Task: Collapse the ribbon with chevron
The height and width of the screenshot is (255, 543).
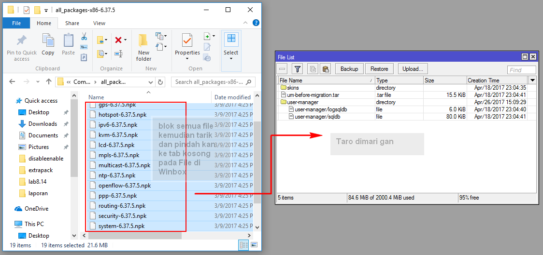Action: click(x=245, y=23)
